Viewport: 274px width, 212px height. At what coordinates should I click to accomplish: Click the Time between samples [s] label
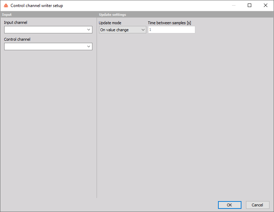click(169, 23)
